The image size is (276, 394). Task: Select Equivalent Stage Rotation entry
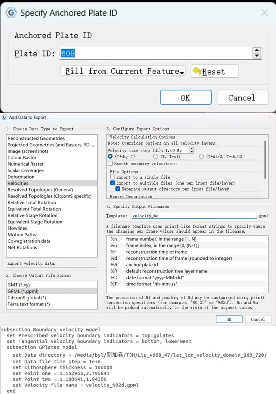pos(52,222)
